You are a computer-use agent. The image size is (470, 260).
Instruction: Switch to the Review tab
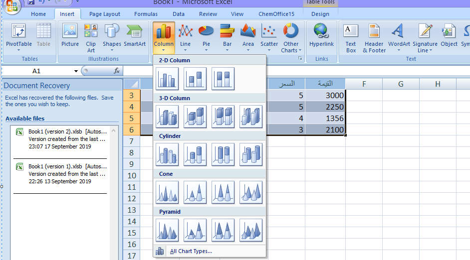click(208, 14)
